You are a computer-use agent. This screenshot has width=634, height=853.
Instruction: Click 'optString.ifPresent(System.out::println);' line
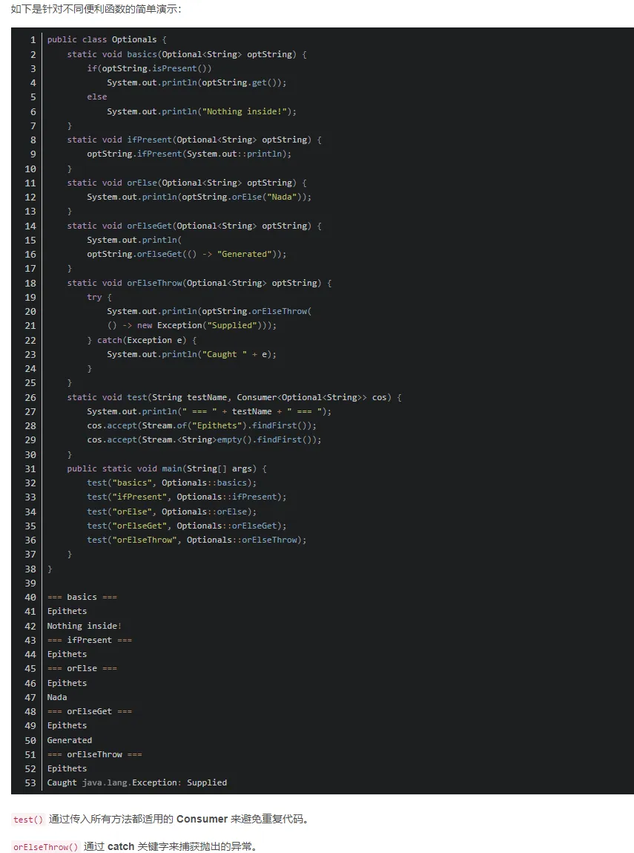(x=189, y=154)
